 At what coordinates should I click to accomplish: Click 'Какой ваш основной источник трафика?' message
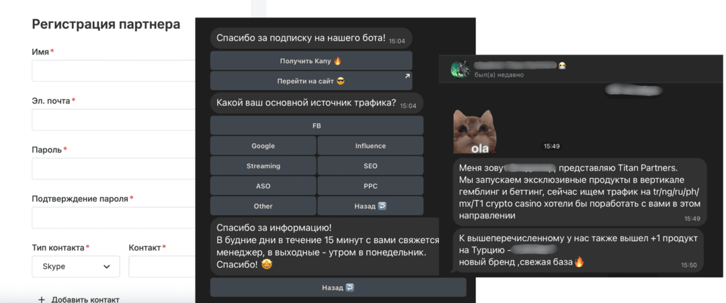[317, 103]
